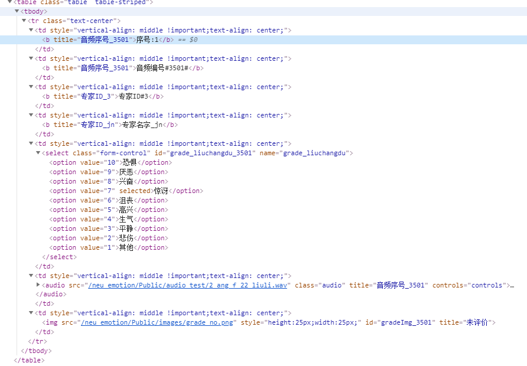
Task: Click the text 序号:1 in highlighted row
Action: pos(147,40)
